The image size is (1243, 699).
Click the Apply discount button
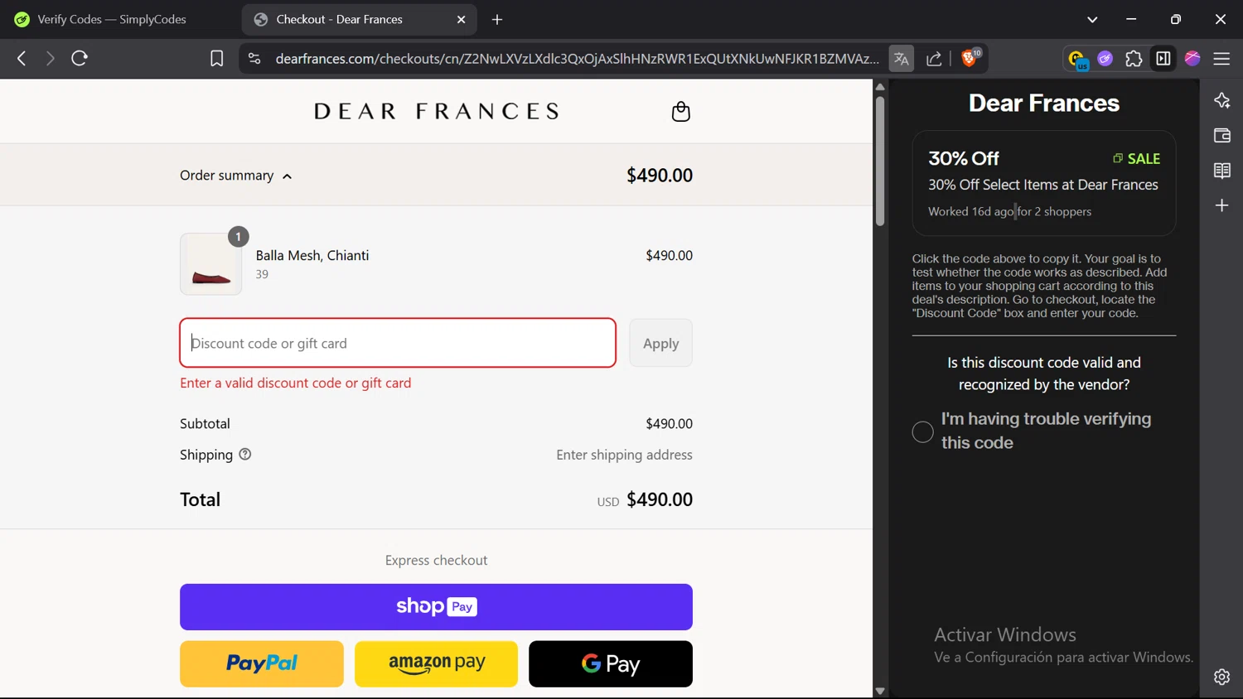pos(660,343)
